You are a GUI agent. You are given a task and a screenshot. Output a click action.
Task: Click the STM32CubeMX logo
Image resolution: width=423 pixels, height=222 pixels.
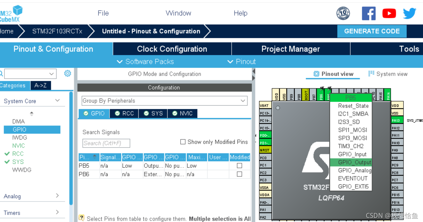[x=11, y=14]
